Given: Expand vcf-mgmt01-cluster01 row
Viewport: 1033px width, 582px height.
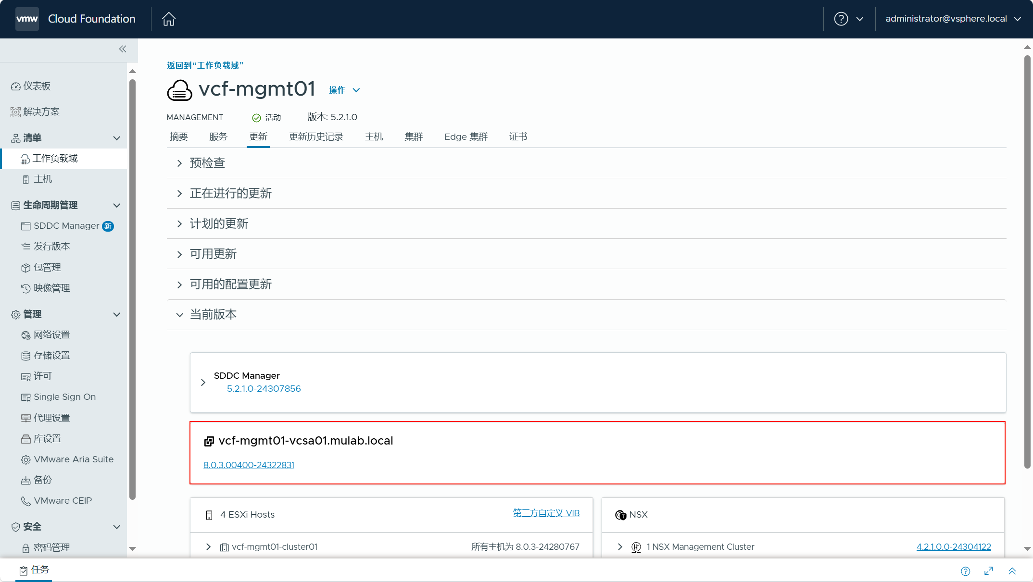Looking at the screenshot, I should pyautogui.click(x=208, y=547).
